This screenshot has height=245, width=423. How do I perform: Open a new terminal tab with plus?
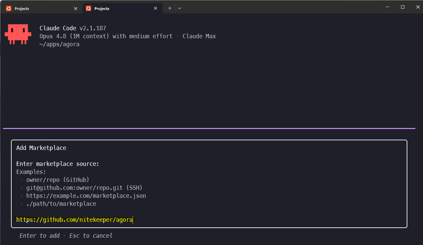170,8
